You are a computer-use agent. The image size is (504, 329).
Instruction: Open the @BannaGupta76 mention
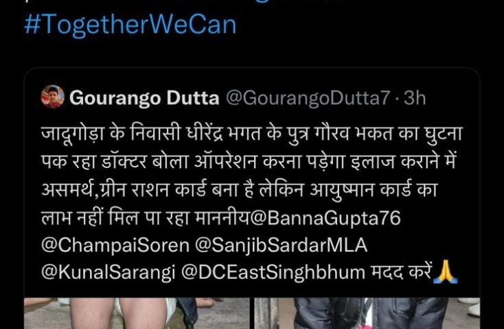(x=325, y=219)
